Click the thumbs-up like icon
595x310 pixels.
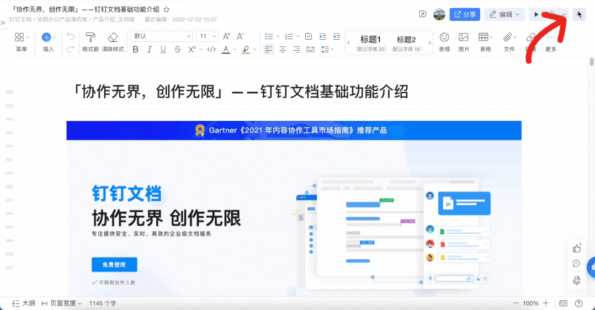pos(577,248)
